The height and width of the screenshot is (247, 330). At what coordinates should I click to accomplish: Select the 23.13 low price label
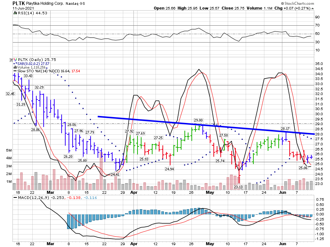point(238,187)
